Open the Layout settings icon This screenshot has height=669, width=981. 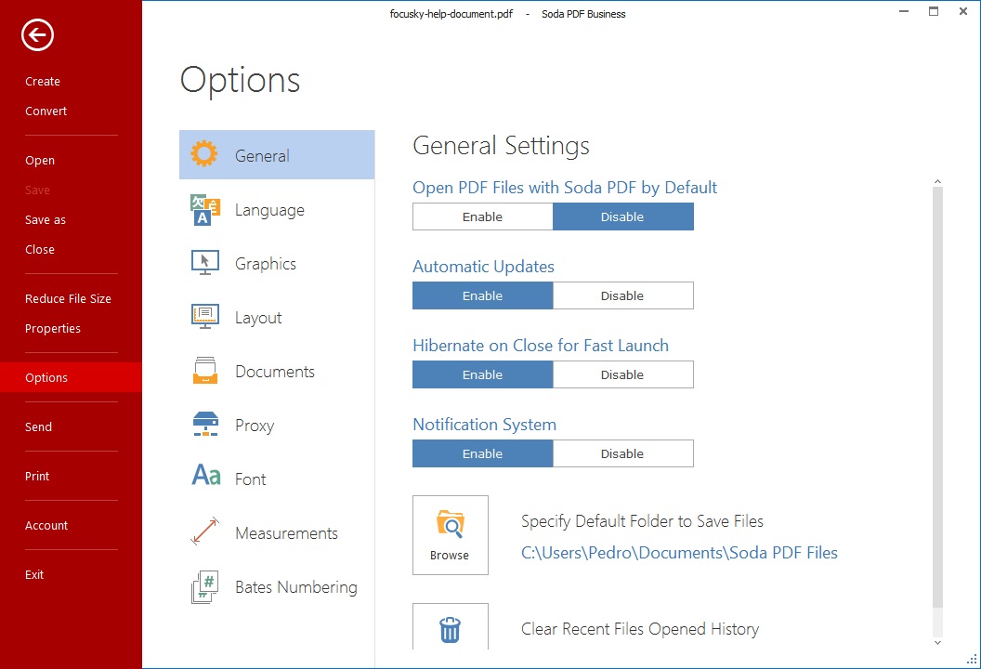click(204, 317)
